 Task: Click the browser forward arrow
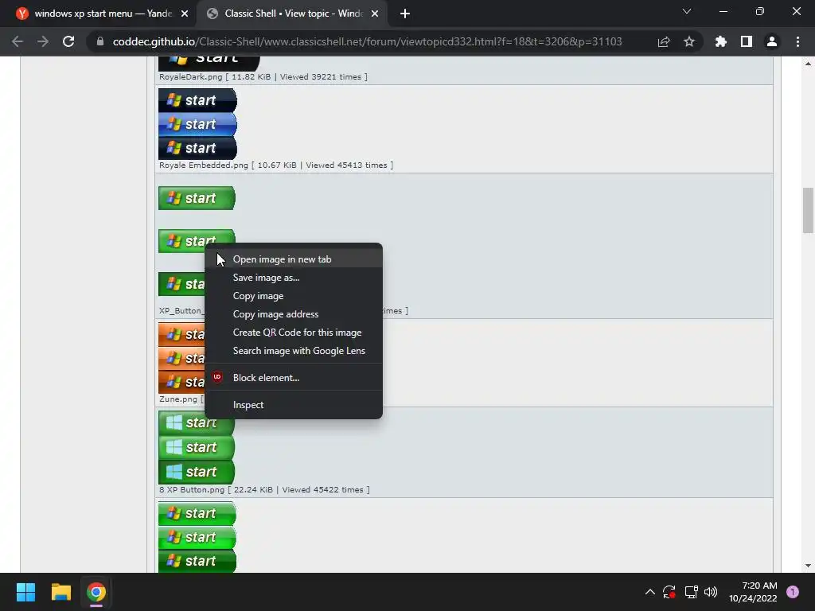coord(43,41)
